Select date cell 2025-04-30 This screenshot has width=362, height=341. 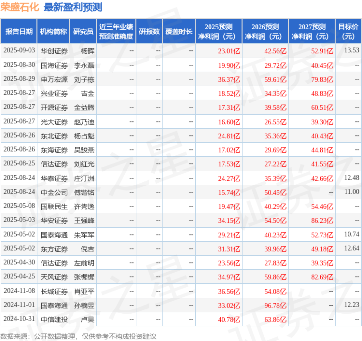(19, 262)
